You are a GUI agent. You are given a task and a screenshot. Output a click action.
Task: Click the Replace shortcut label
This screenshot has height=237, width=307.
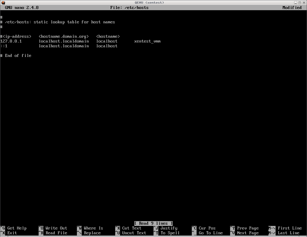tap(92, 233)
